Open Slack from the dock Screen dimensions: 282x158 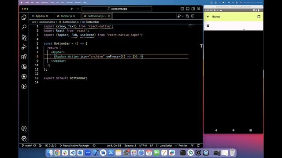(x=65, y=153)
